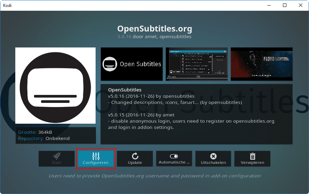Click changelog line 'v5.0.15 (2016-11-26) by amet'

[141, 115]
